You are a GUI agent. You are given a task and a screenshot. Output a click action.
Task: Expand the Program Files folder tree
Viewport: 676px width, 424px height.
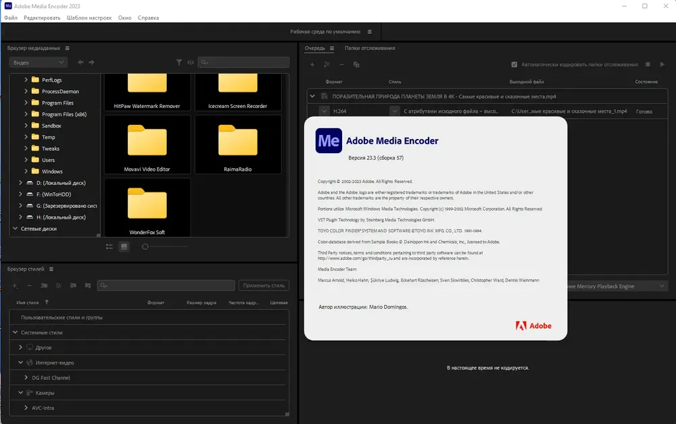click(26, 103)
